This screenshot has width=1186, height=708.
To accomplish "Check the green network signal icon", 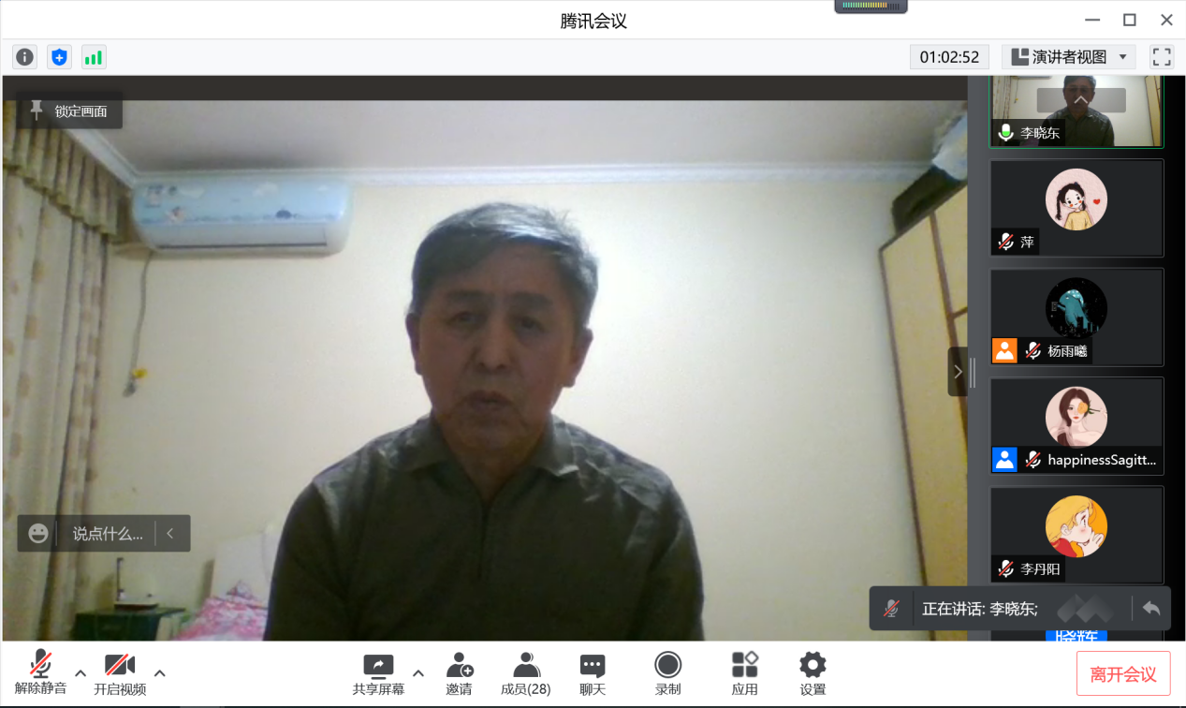I will pyautogui.click(x=94, y=57).
